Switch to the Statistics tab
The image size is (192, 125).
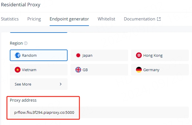10,19
